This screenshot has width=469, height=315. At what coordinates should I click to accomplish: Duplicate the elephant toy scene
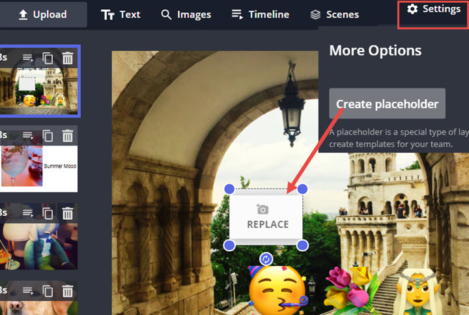(48, 213)
